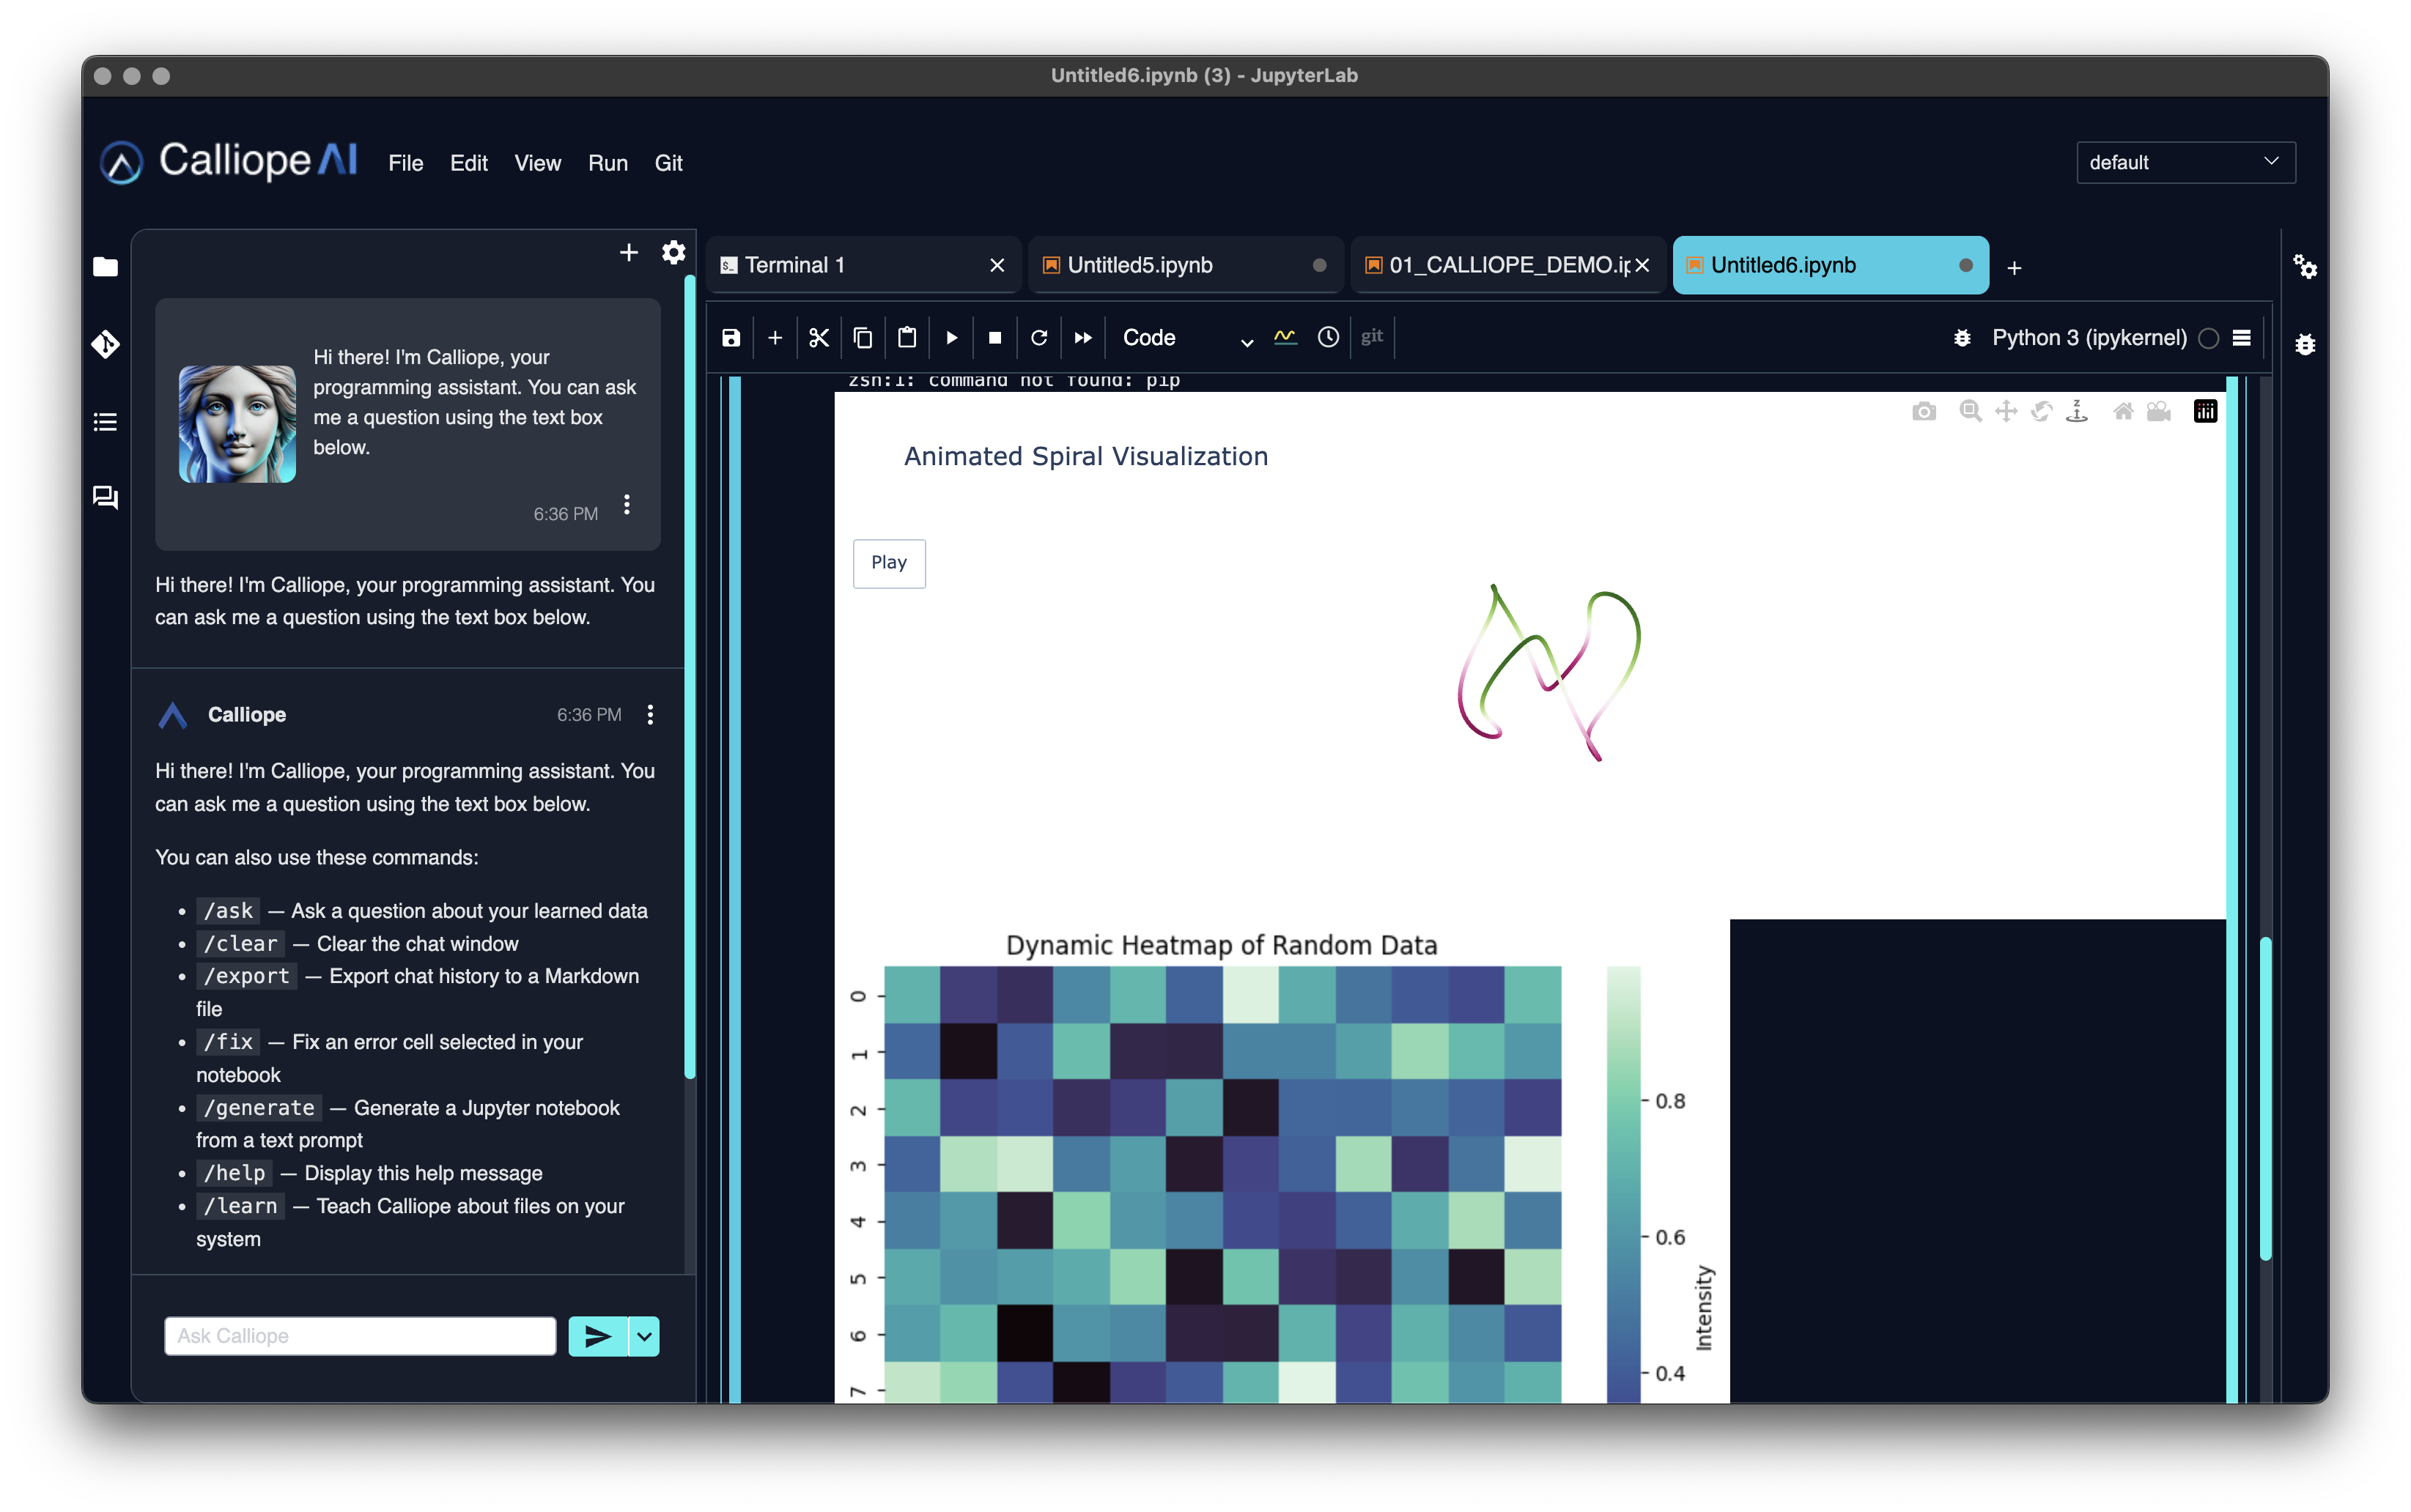Toggle the chat panel from the sidebar
2411x1512 pixels.
105,497
